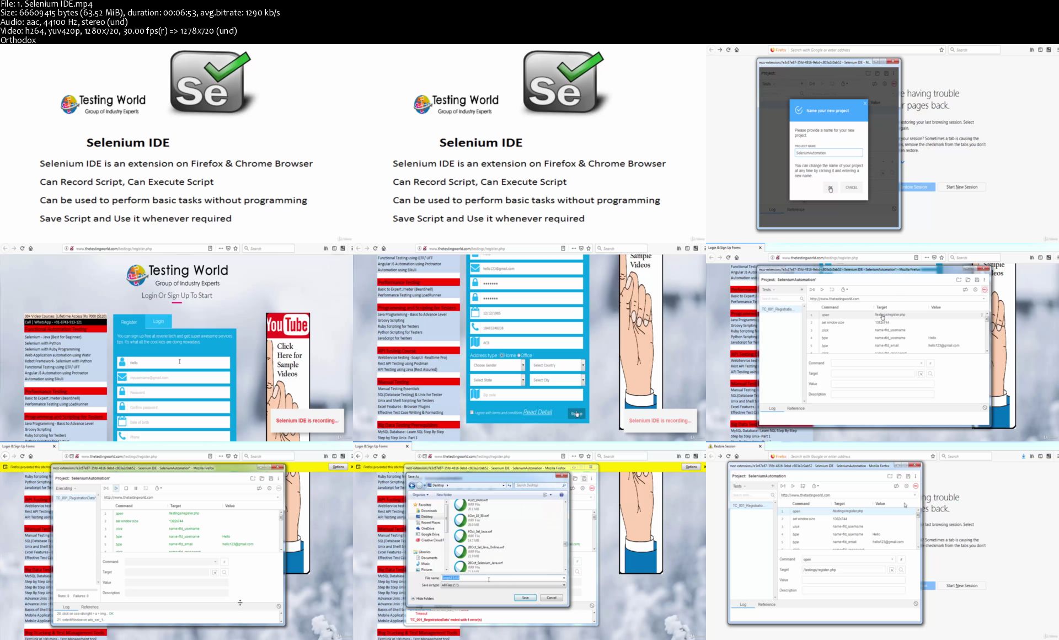The image size is (1059, 640).
Task: Click Run all tests icon in IDE with empty Command field
Action: tap(812, 290)
